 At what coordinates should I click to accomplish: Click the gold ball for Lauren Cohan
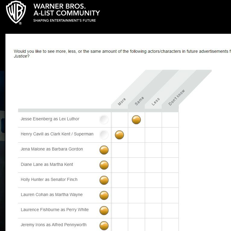pyautogui.click(x=104, y=195)
